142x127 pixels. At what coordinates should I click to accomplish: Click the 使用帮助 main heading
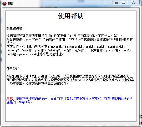pyautogui.click(x=71, y=16)
